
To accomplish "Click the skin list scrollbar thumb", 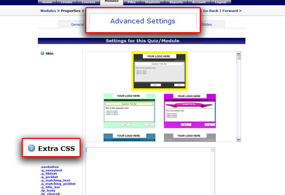I will tap(239, 58).
